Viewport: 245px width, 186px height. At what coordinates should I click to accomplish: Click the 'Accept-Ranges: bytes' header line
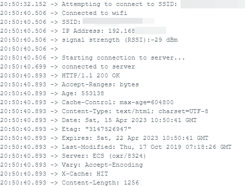[69, 84]
